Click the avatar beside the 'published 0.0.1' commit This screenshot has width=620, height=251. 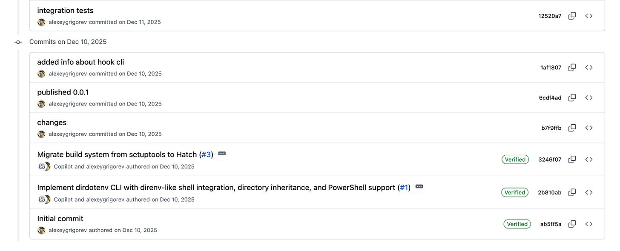pos(41,104)
